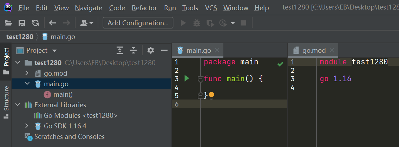Click the Profiler run icon
Viewport: 399px width, 147px height.
click(x=223, y=23)
